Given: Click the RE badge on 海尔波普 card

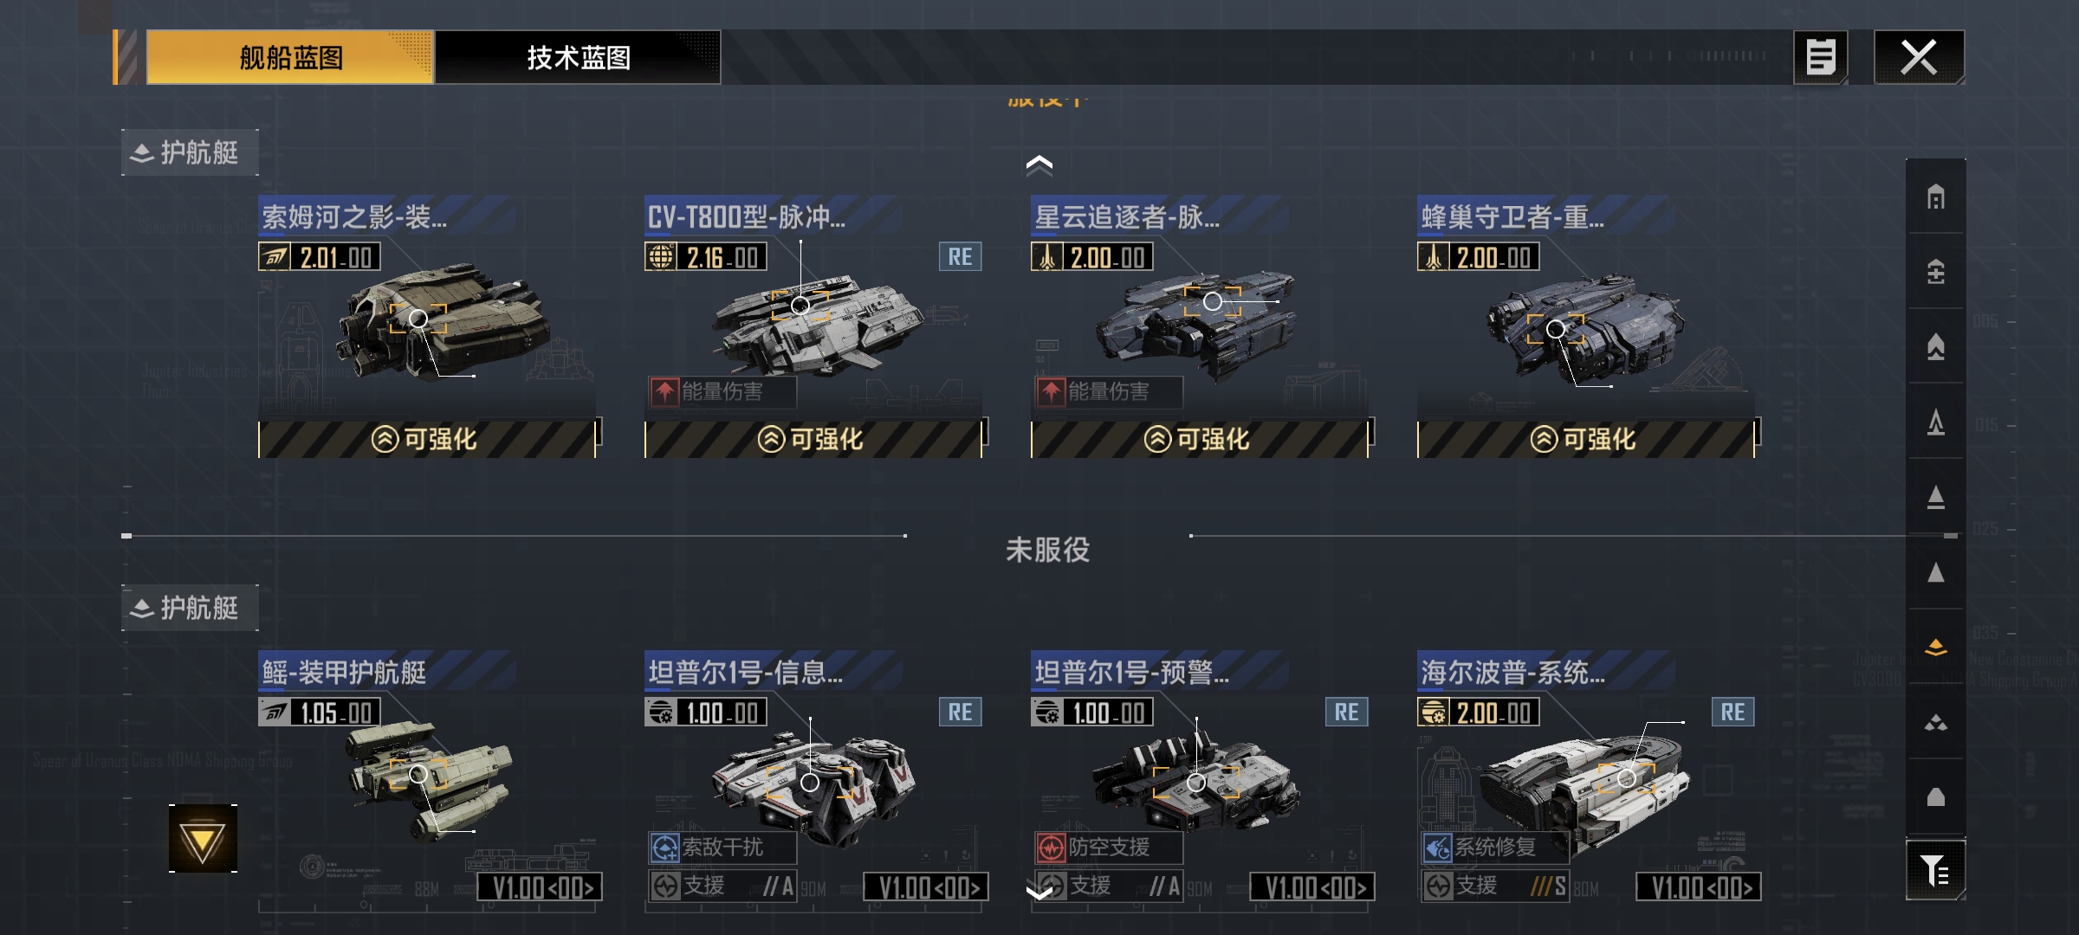Looking at the screenshot, I should pyautogui.click(x=1732, y=713).
